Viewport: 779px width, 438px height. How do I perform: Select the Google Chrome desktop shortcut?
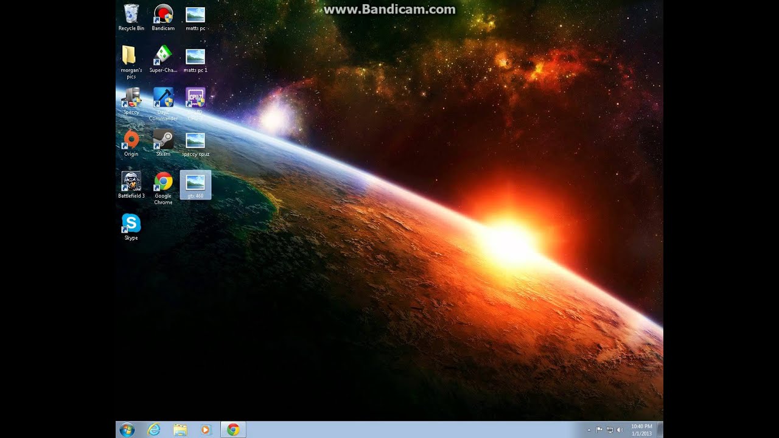pos(163,188)
